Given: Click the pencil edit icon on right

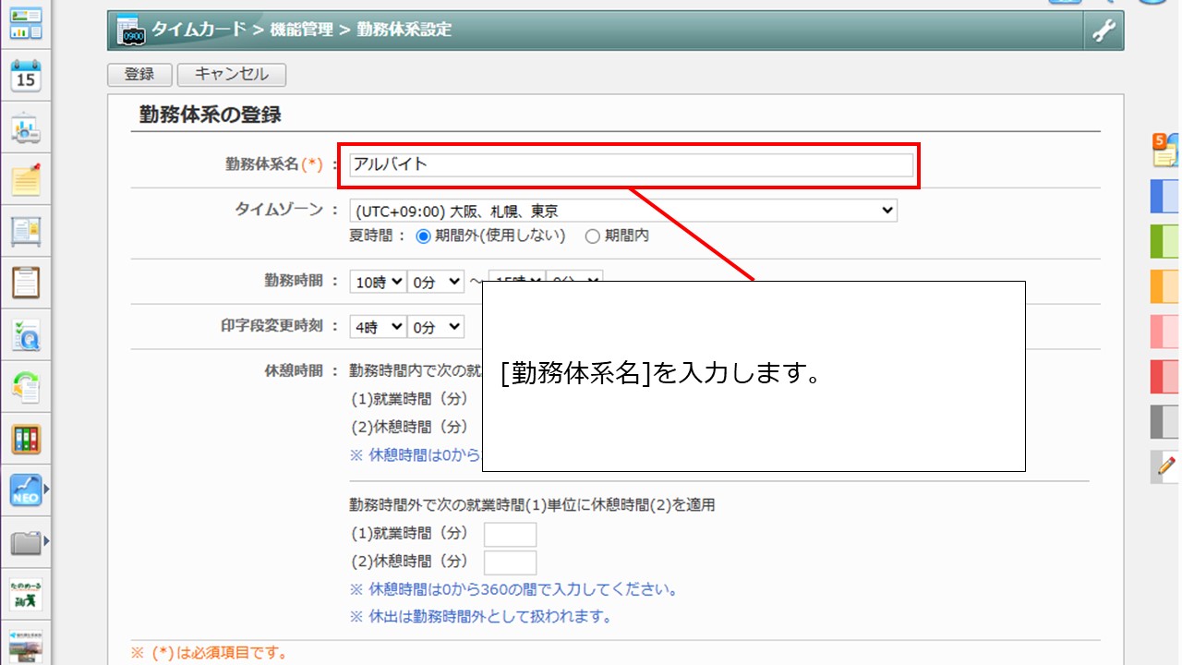Looking at the screenshot, I should click(x=1165, y=466).
